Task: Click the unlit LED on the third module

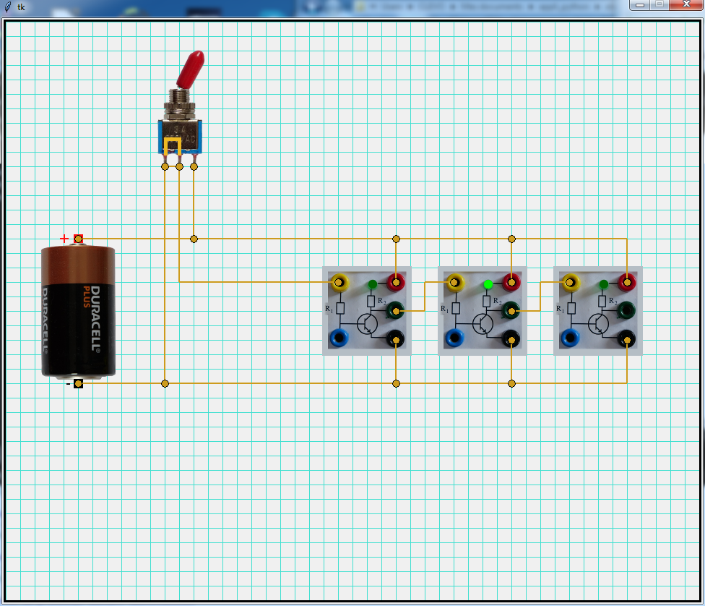Action: [603, 284]
